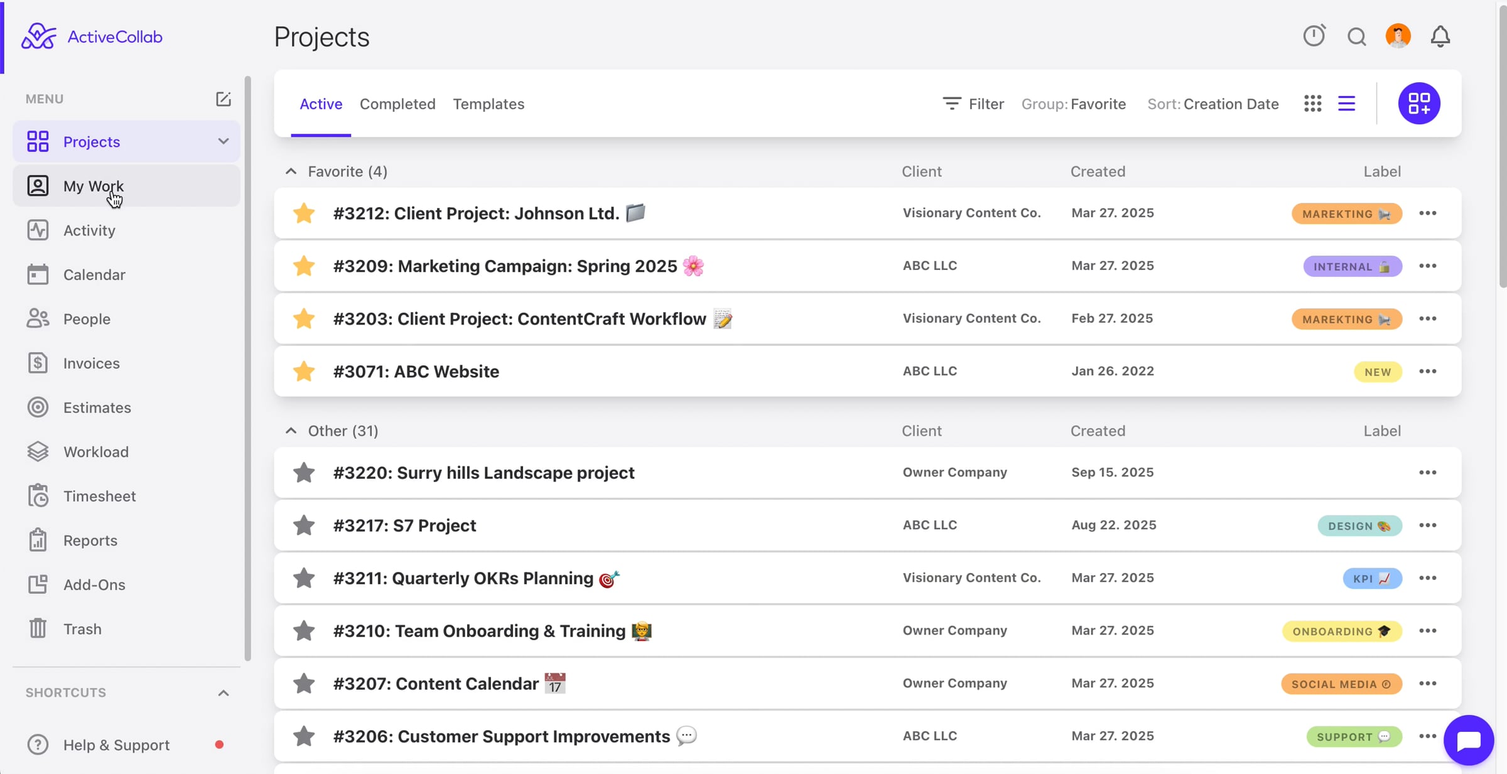Viewport: 1507px width, 774px height.
Task: Collapse the Other group
Action: coord(291,431)
